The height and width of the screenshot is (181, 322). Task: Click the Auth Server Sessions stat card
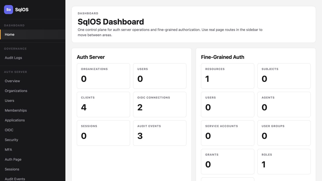tap(103, 133)
